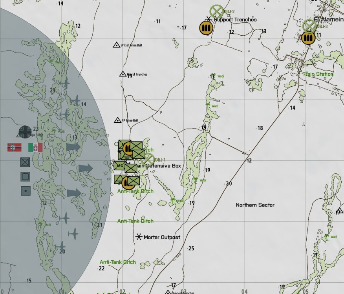Click the square marker with center dot

[26, 191]
